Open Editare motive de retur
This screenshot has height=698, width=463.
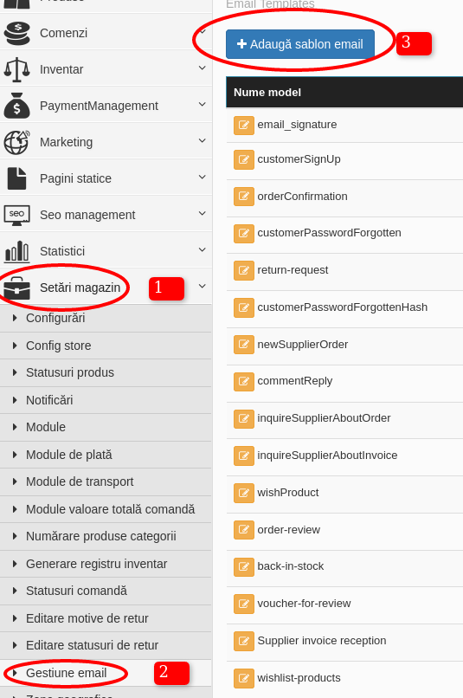tap(106, 618)
